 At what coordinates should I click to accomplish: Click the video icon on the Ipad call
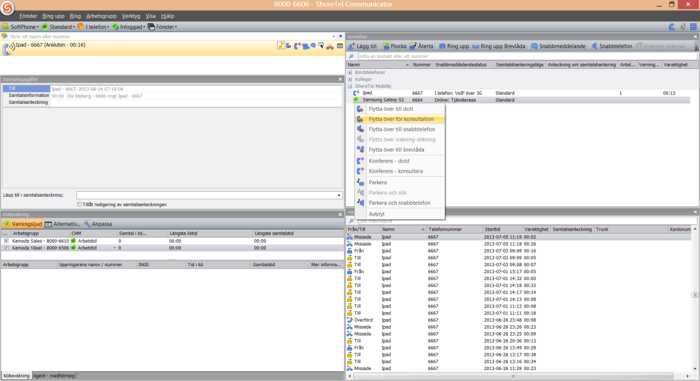point(305,46)
